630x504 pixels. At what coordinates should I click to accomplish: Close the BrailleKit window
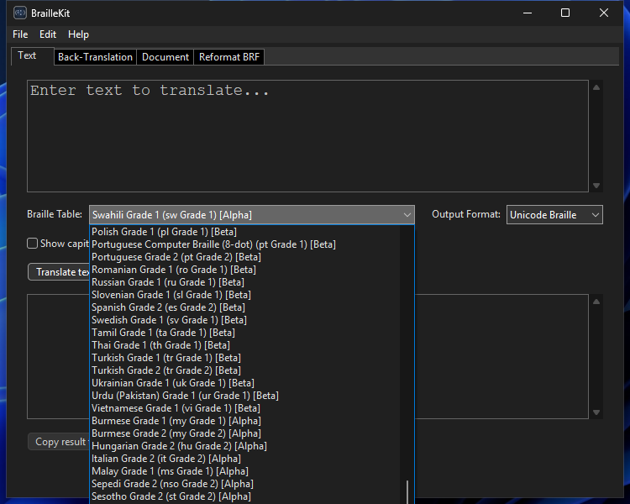603,13
